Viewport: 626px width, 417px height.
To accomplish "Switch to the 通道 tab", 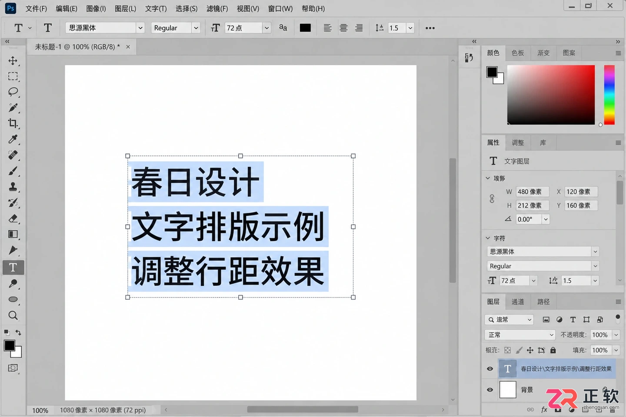I will tap(518, 301).
